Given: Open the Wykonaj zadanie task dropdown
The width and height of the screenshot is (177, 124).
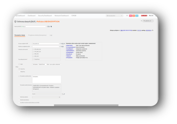Looking at the screenshot, I should (46, 97).
